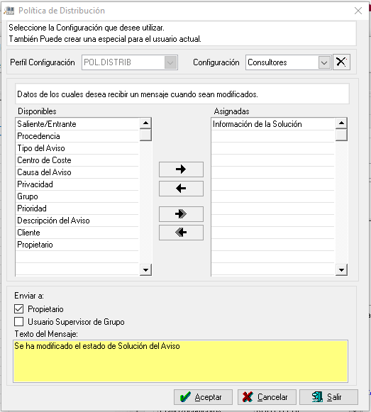
Task: Click the single left arrow unassign button
Action: [181, 189]
